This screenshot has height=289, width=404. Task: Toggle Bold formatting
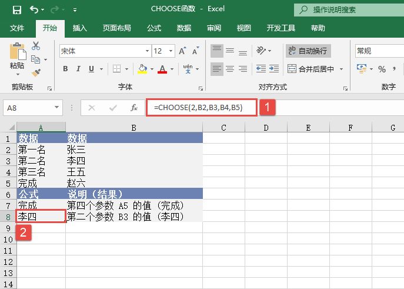pos(65,69)
